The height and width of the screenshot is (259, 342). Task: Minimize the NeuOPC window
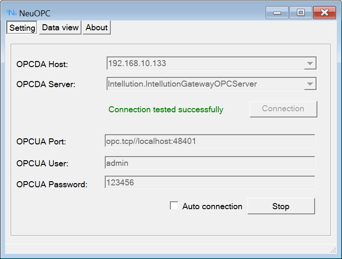277,13
